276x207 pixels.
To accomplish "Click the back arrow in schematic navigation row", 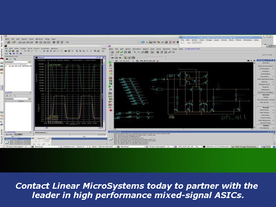I will coord(112,58).
